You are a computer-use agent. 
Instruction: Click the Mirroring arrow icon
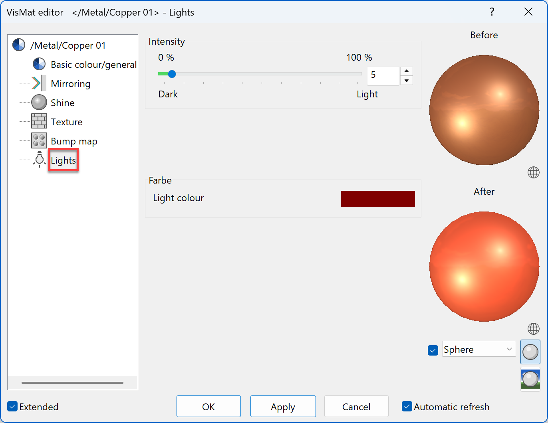pos(39,83)
